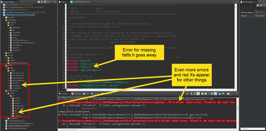Viewport: 266px width, 131px height.
Task: Open FatFs_uSD project icon
Action: tap(4, 10)
